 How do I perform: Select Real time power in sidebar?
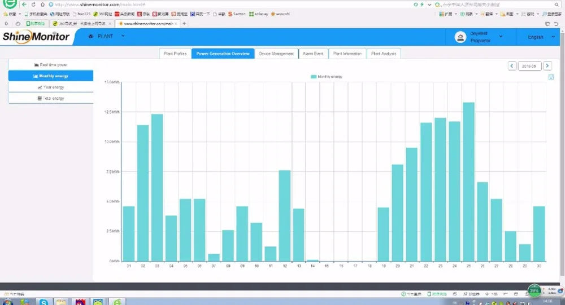coord(51,65)
